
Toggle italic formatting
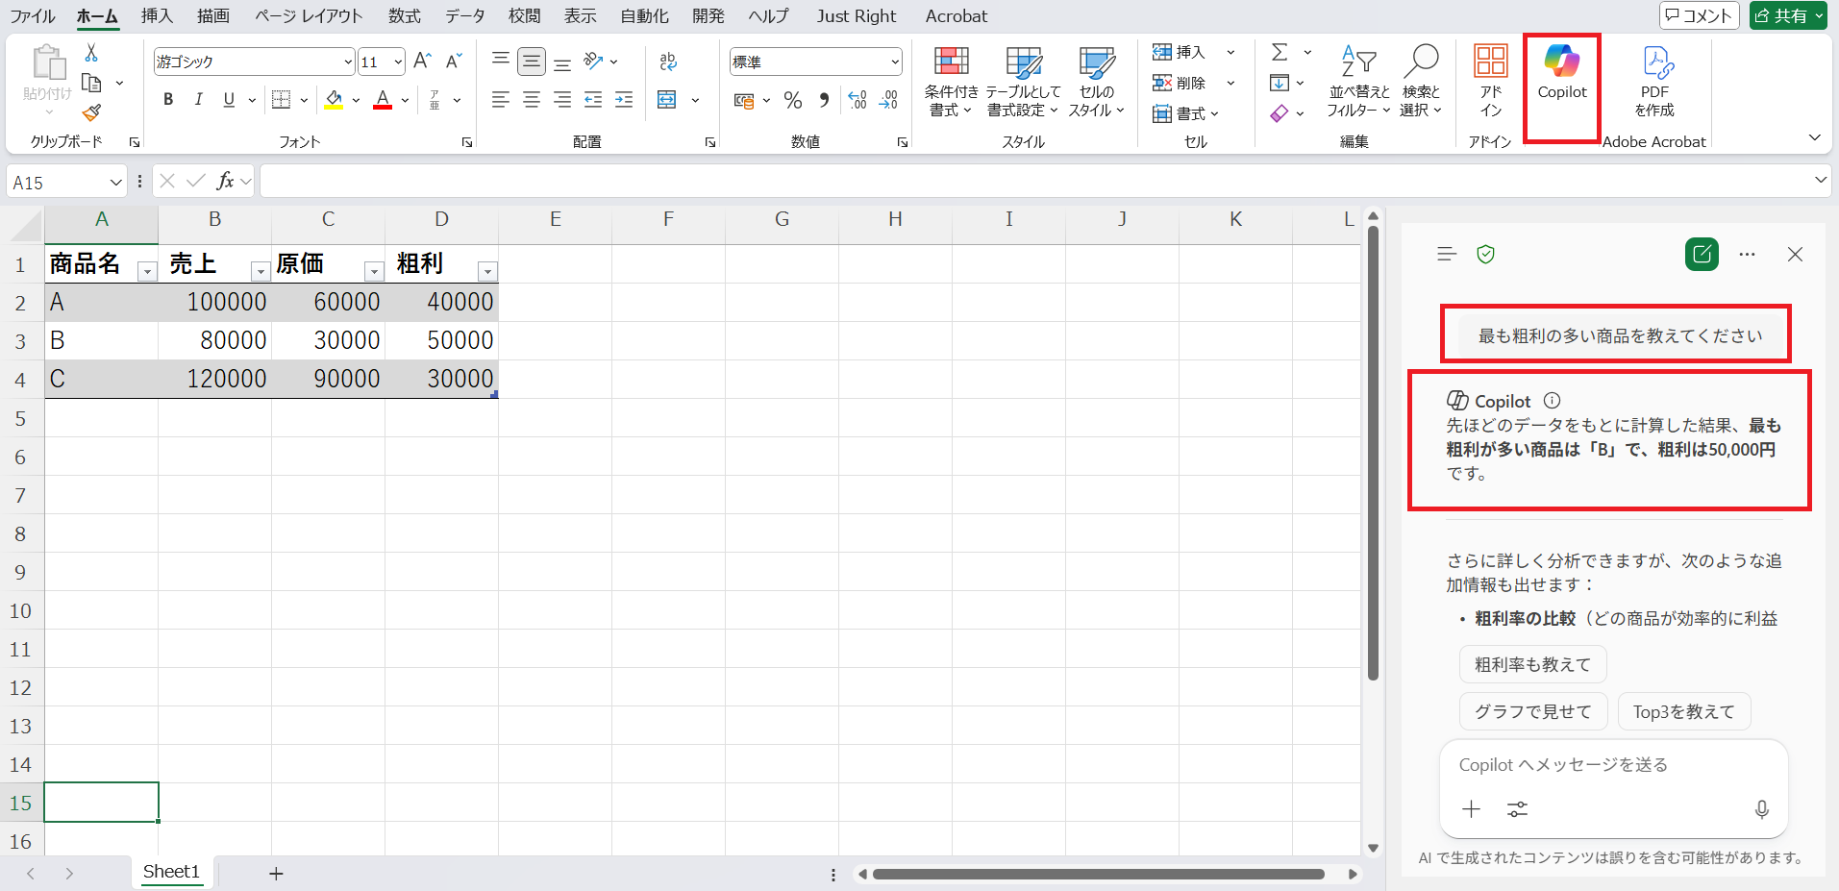[x=198, y=99]
